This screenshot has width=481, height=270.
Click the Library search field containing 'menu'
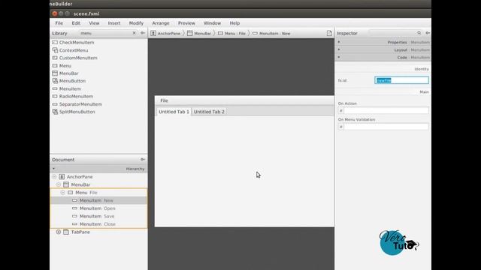tap(105, 33)
